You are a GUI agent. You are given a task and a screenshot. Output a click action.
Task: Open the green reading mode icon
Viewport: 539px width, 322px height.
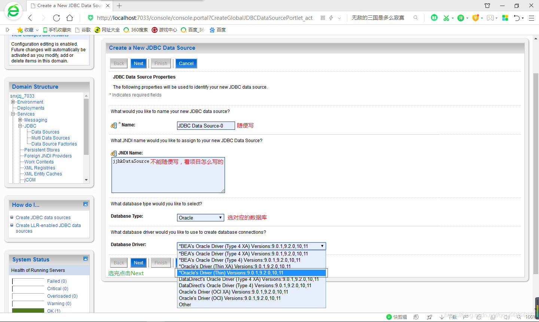pos(434,18)
